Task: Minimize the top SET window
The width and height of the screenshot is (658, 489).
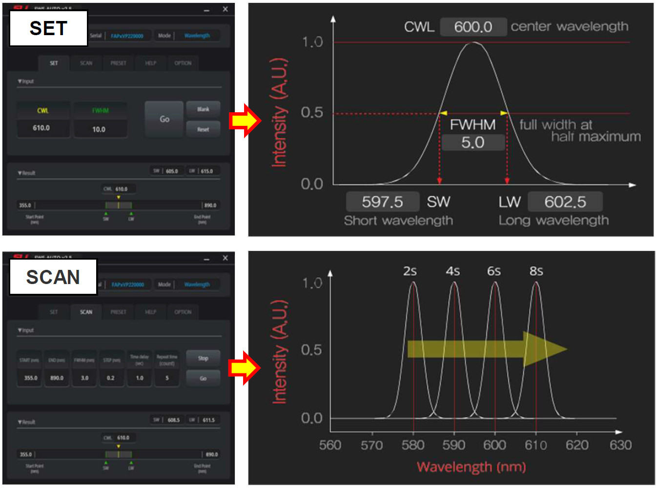Action: point(206,10)
